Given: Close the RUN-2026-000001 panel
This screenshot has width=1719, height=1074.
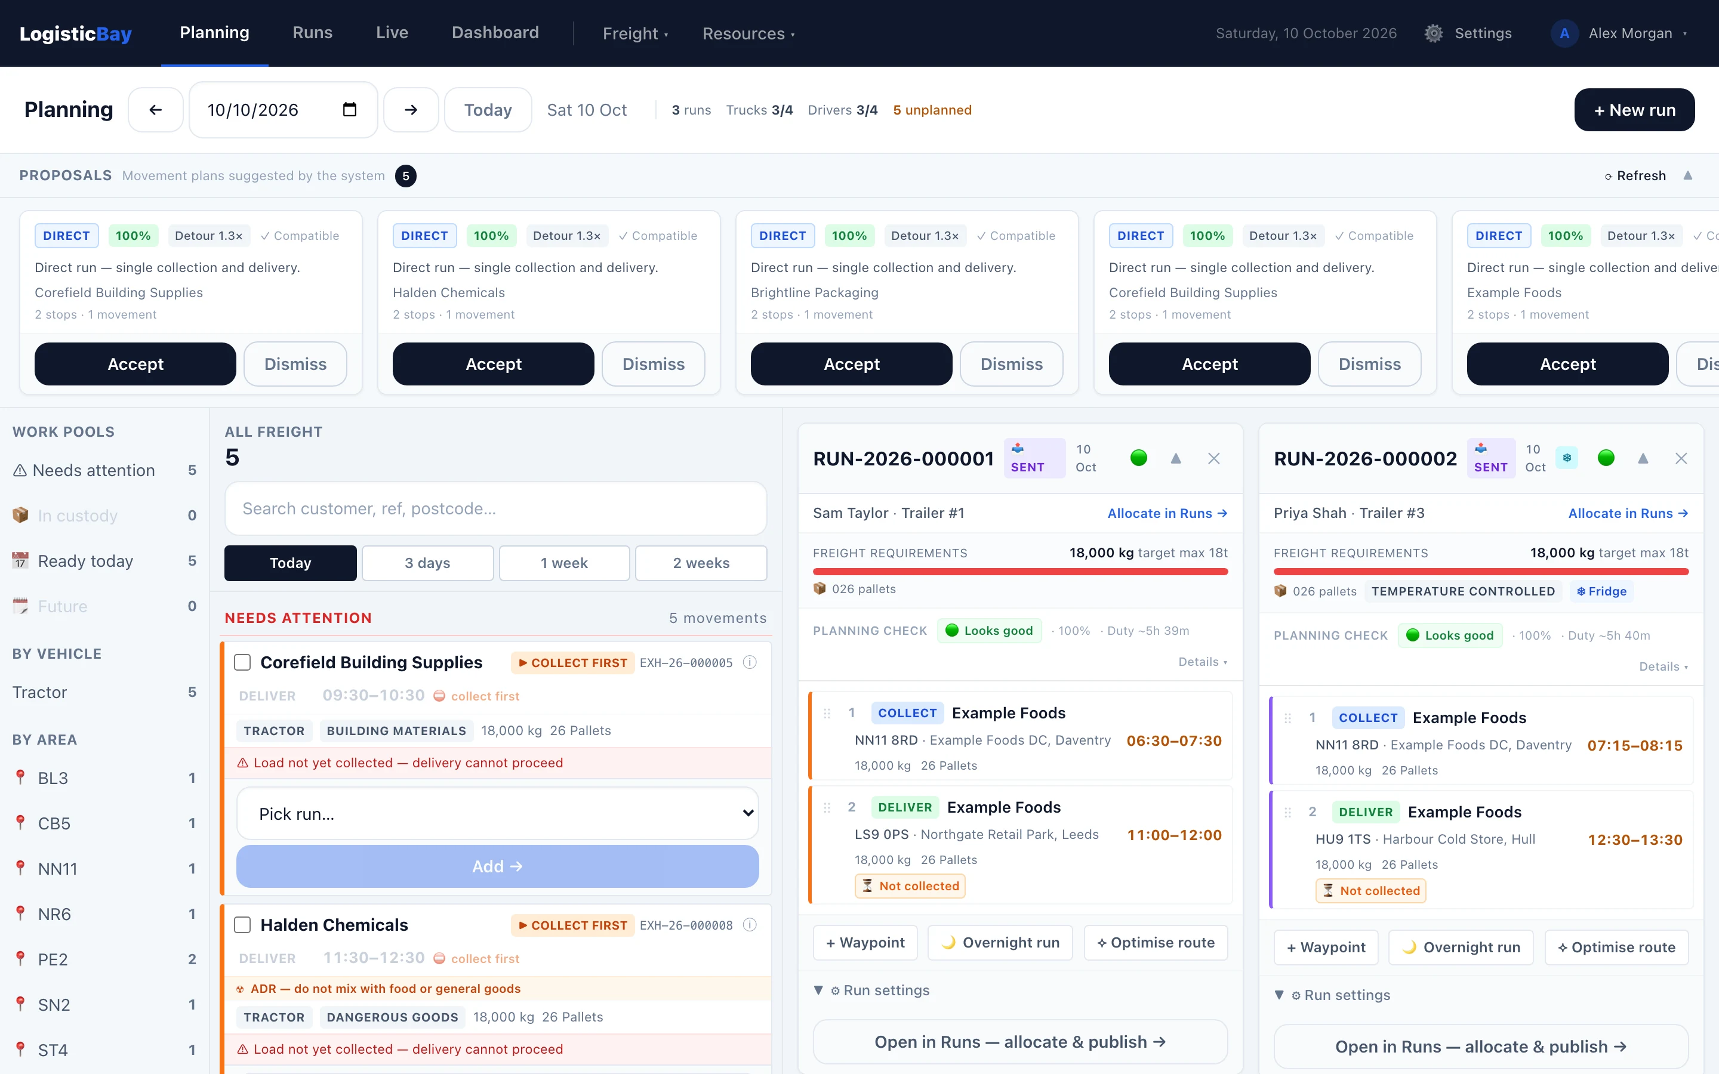Looking at the screenshot, I should [1214, 458].
